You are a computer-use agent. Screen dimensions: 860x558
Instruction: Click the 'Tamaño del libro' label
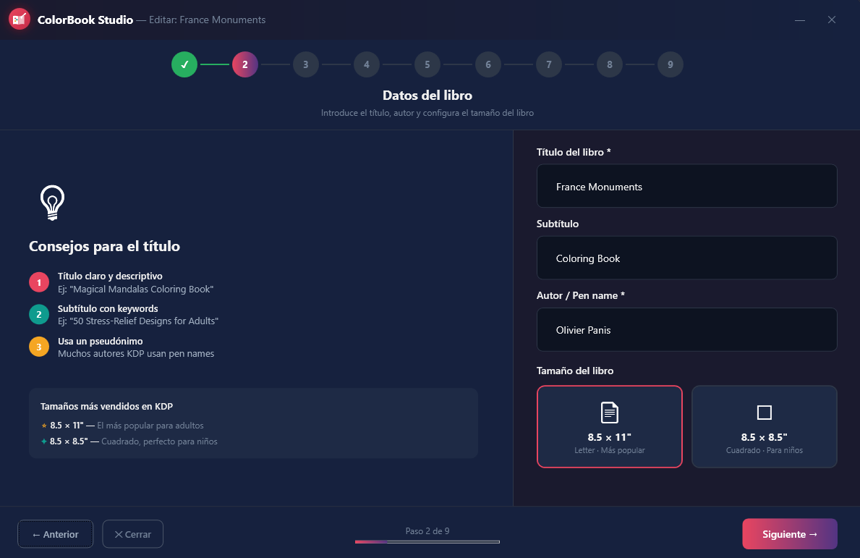point(575,371)
